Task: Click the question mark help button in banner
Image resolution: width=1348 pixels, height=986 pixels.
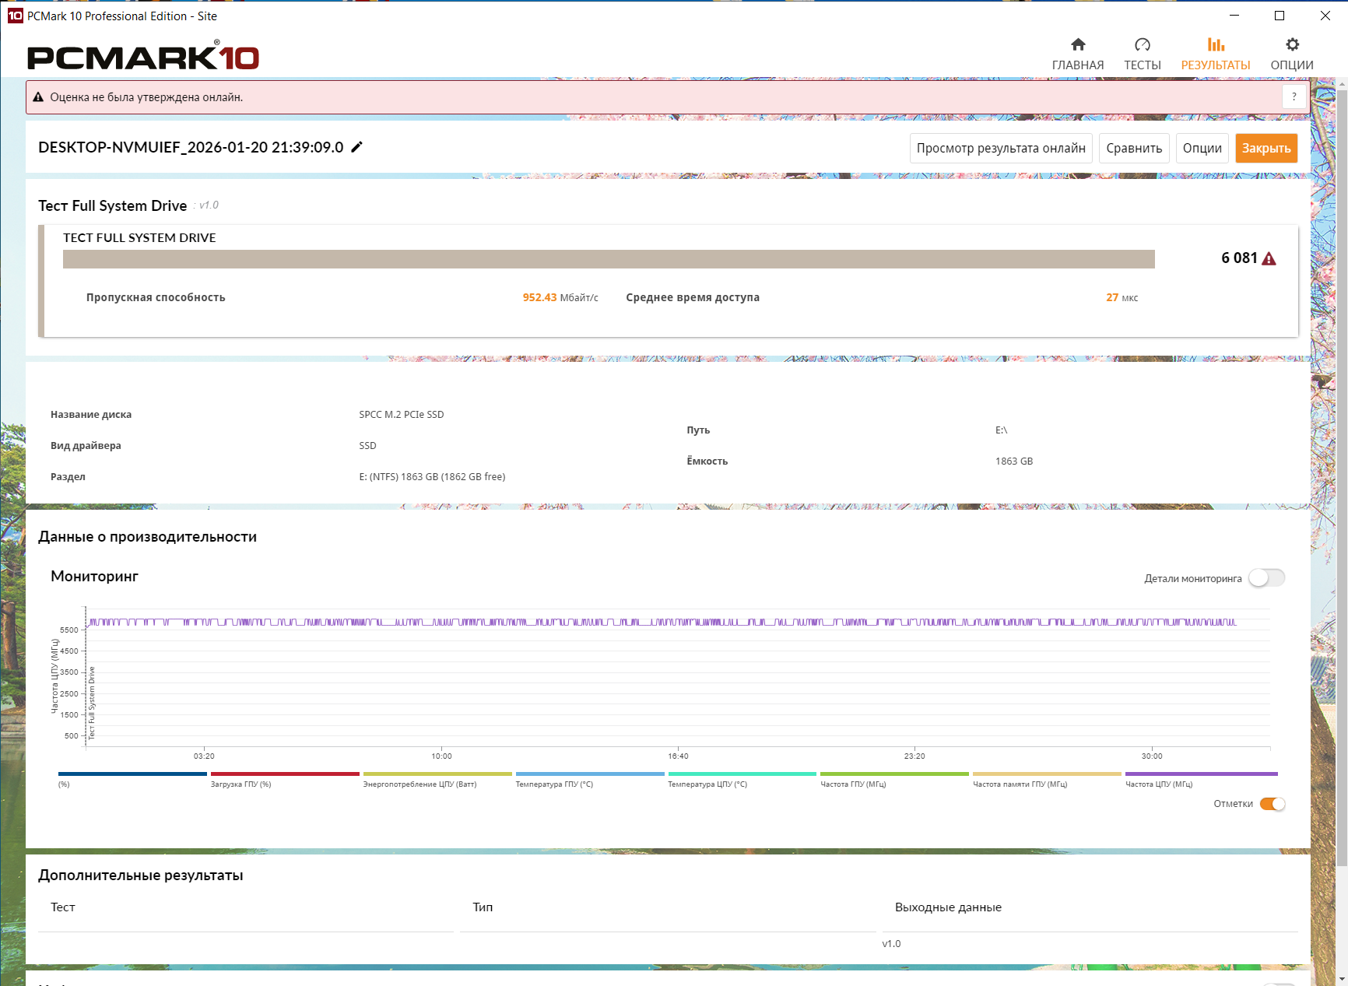Action: [1294, 97]
